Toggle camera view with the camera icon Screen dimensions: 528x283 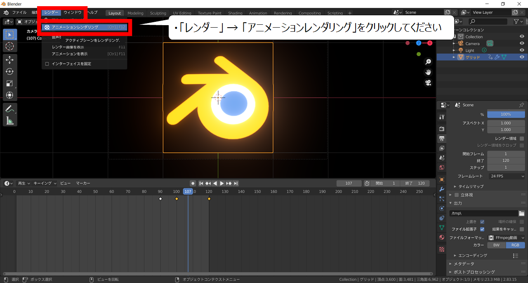tap(428, 83)
